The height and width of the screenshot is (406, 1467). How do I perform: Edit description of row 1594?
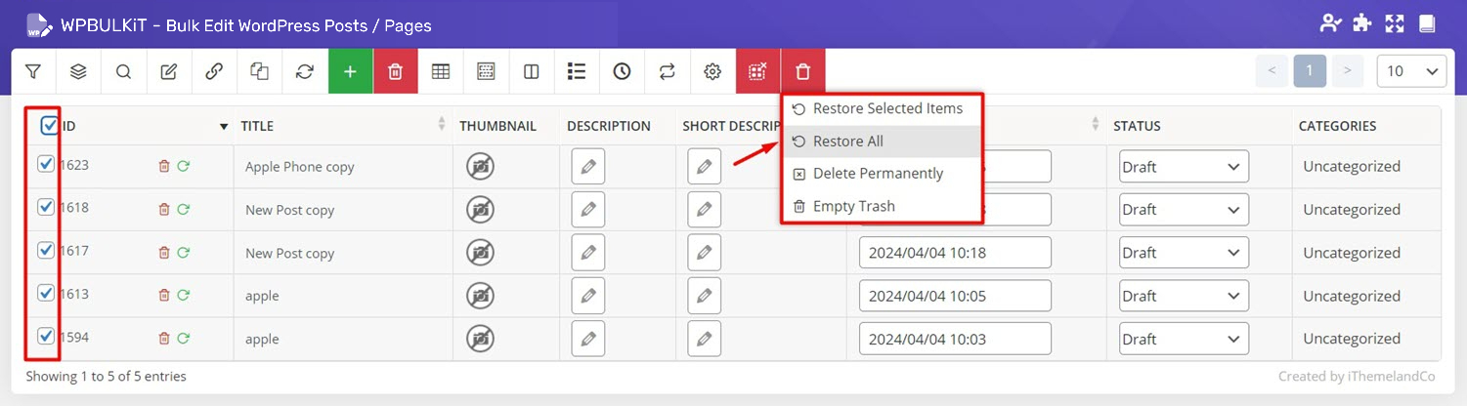point(588,339)
